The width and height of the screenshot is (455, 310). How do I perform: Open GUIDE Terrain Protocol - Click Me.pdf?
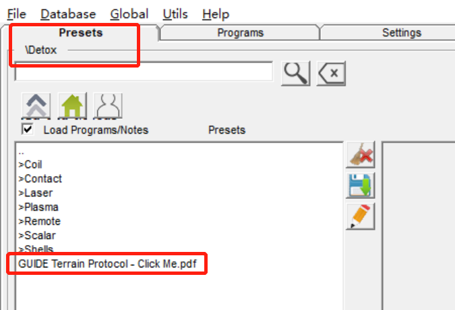[107, 264]
